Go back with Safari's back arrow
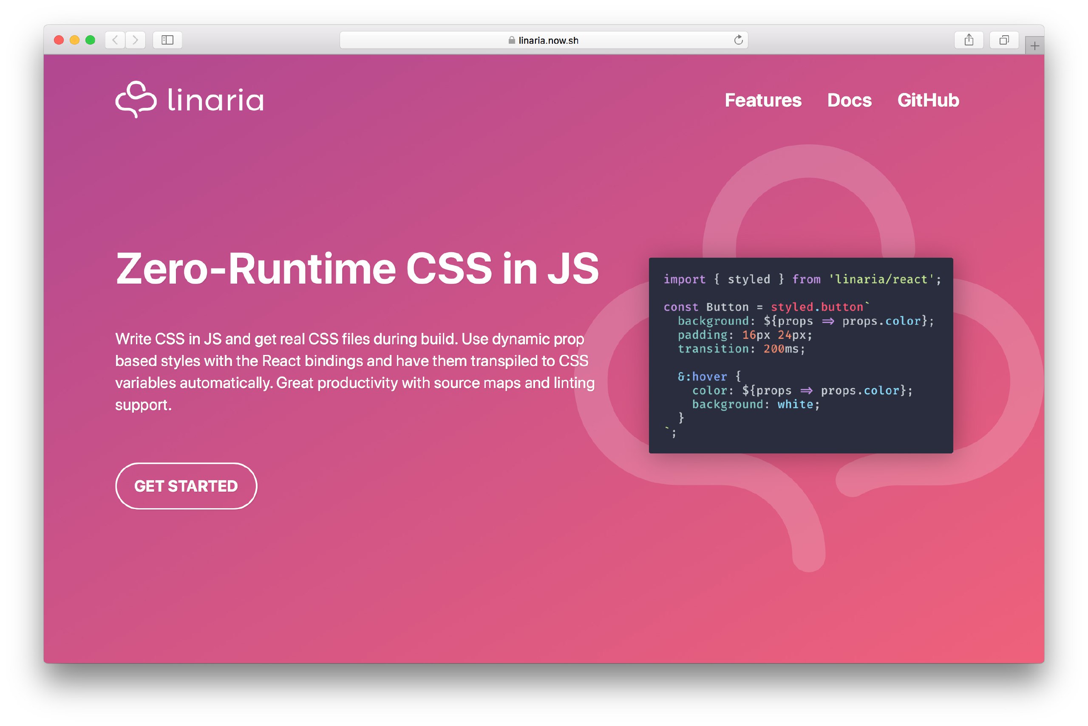Screen dimensions: 1088x726 pos(115,40)
